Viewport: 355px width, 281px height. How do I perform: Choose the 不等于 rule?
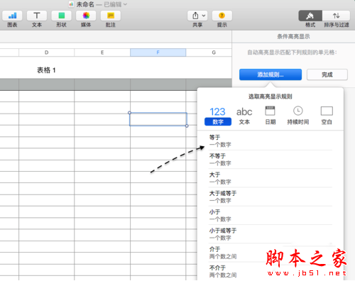(x=271, y=160)
